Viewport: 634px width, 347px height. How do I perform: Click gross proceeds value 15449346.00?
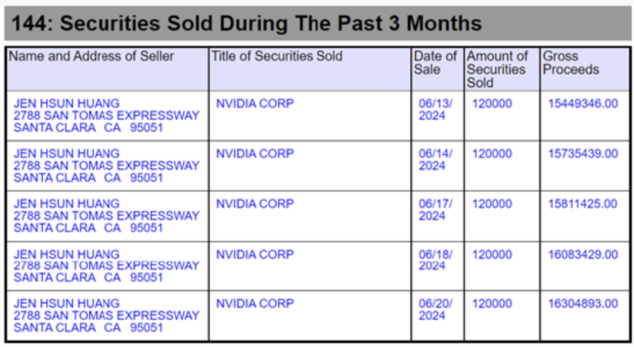pos(582,104)
